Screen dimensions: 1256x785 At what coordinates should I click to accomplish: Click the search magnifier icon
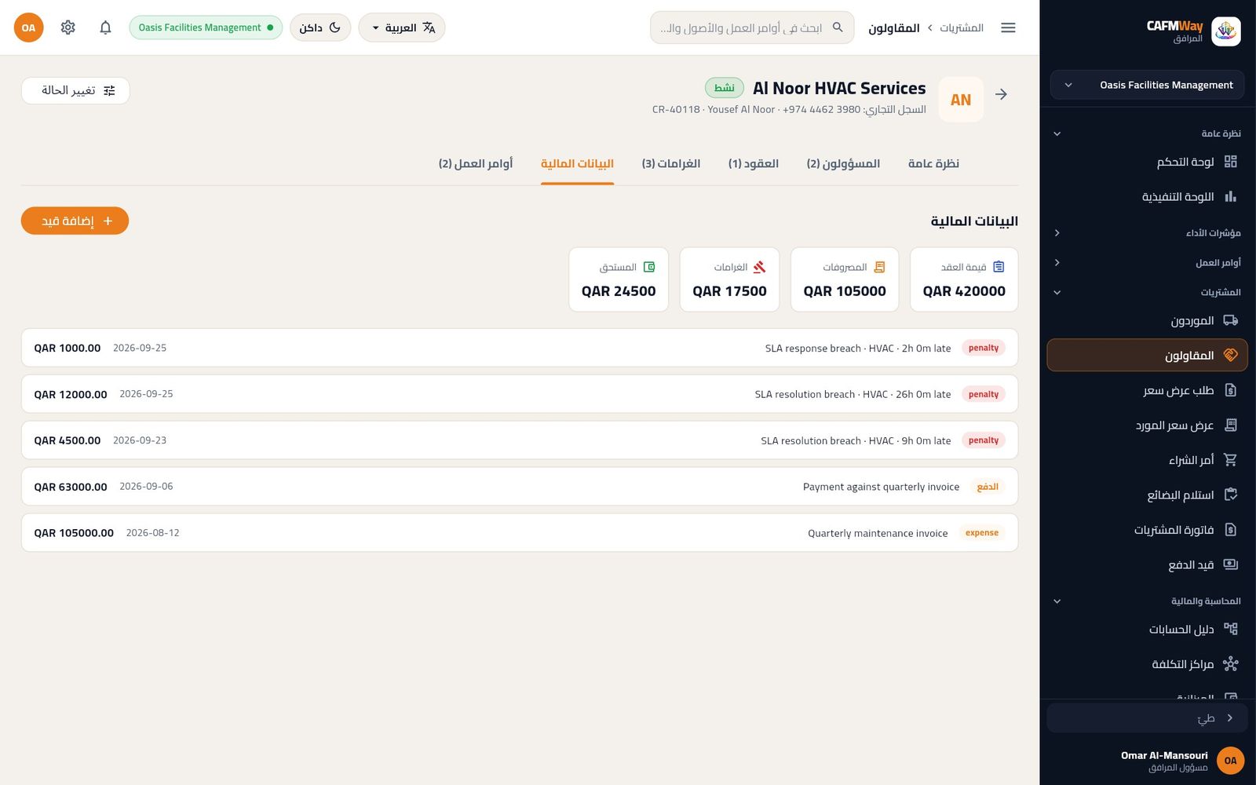click(x=838, y=27)
